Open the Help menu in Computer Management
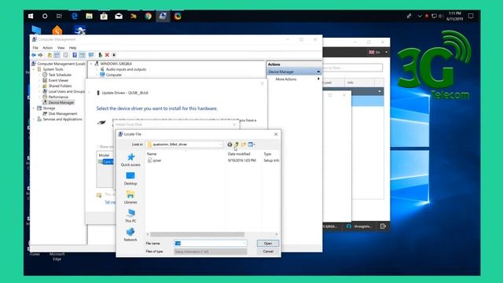The height and width of the screenshot is (283, 503). [73, 48]
